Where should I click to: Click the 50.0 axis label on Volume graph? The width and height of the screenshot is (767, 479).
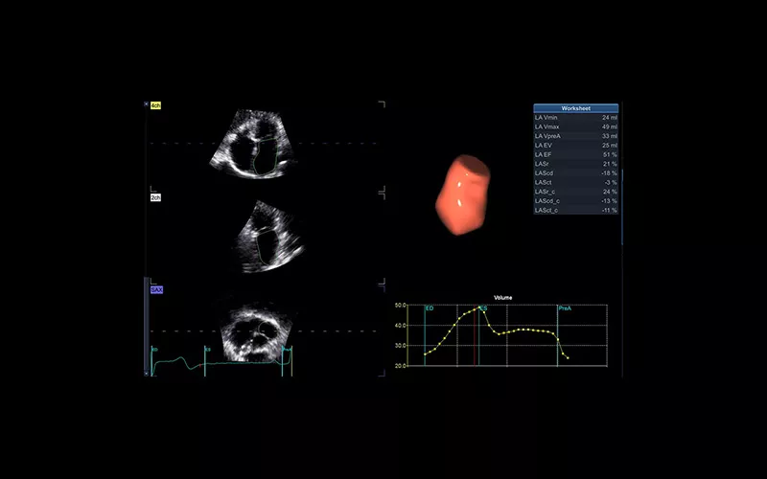(x=401, y=306)
